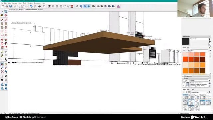Image resolution: width=213 pixels, height=120 pixels.
Task: Pick the dark brown swatch in bottom row
Action: tap(203, 71)
